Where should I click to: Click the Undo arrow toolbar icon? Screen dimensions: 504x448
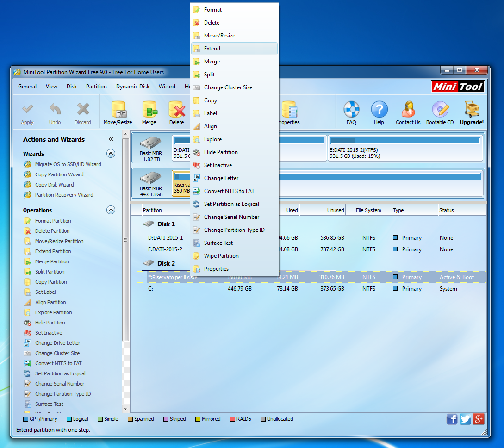[x=55, y=110]
